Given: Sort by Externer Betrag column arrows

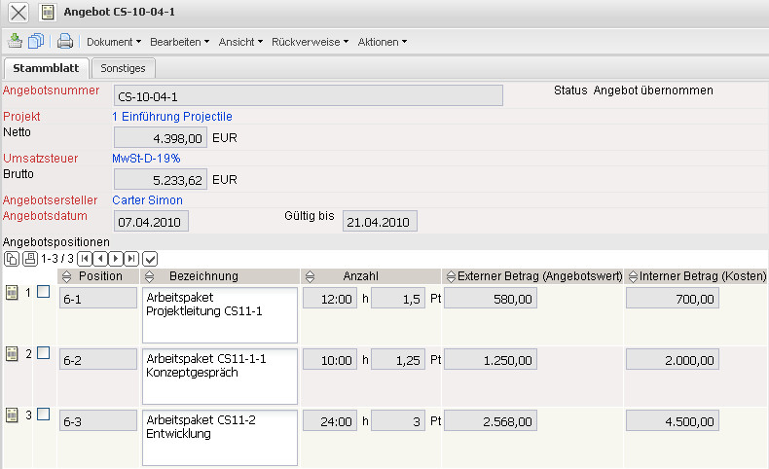Looking at the screenshot, I should pyautogui.click(x=451, y=277).
